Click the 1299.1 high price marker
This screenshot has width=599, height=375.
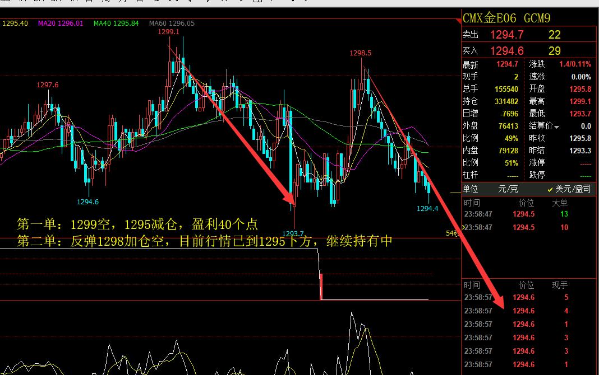pos(168,32)
